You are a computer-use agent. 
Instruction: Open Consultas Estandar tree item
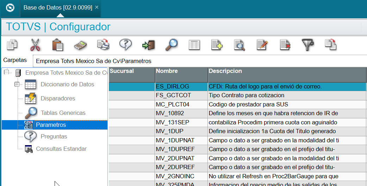pos(61,149)
